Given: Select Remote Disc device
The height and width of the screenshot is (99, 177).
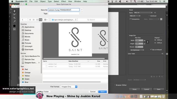Looking at the screenshot, I should point(30,59).
